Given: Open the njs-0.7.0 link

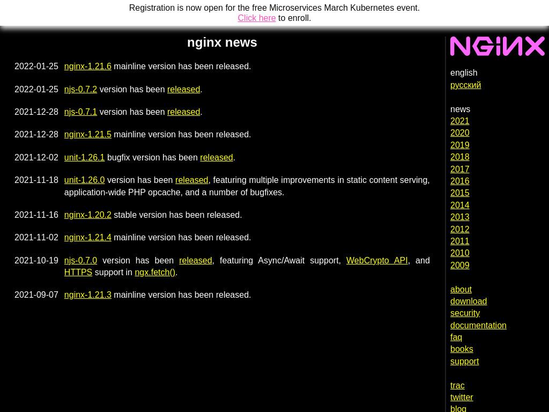Looking at the screenshot, I should 80,260.
